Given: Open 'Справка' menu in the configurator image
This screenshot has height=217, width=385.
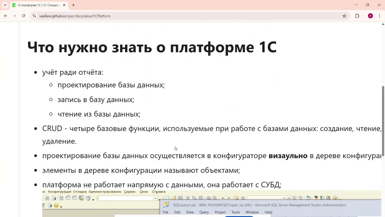Looking at the screenshot, I should tap(159, 192).
